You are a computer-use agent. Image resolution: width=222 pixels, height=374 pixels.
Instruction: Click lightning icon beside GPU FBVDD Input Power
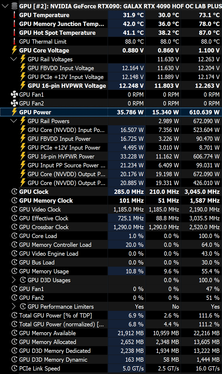click(x=23, y=139)
